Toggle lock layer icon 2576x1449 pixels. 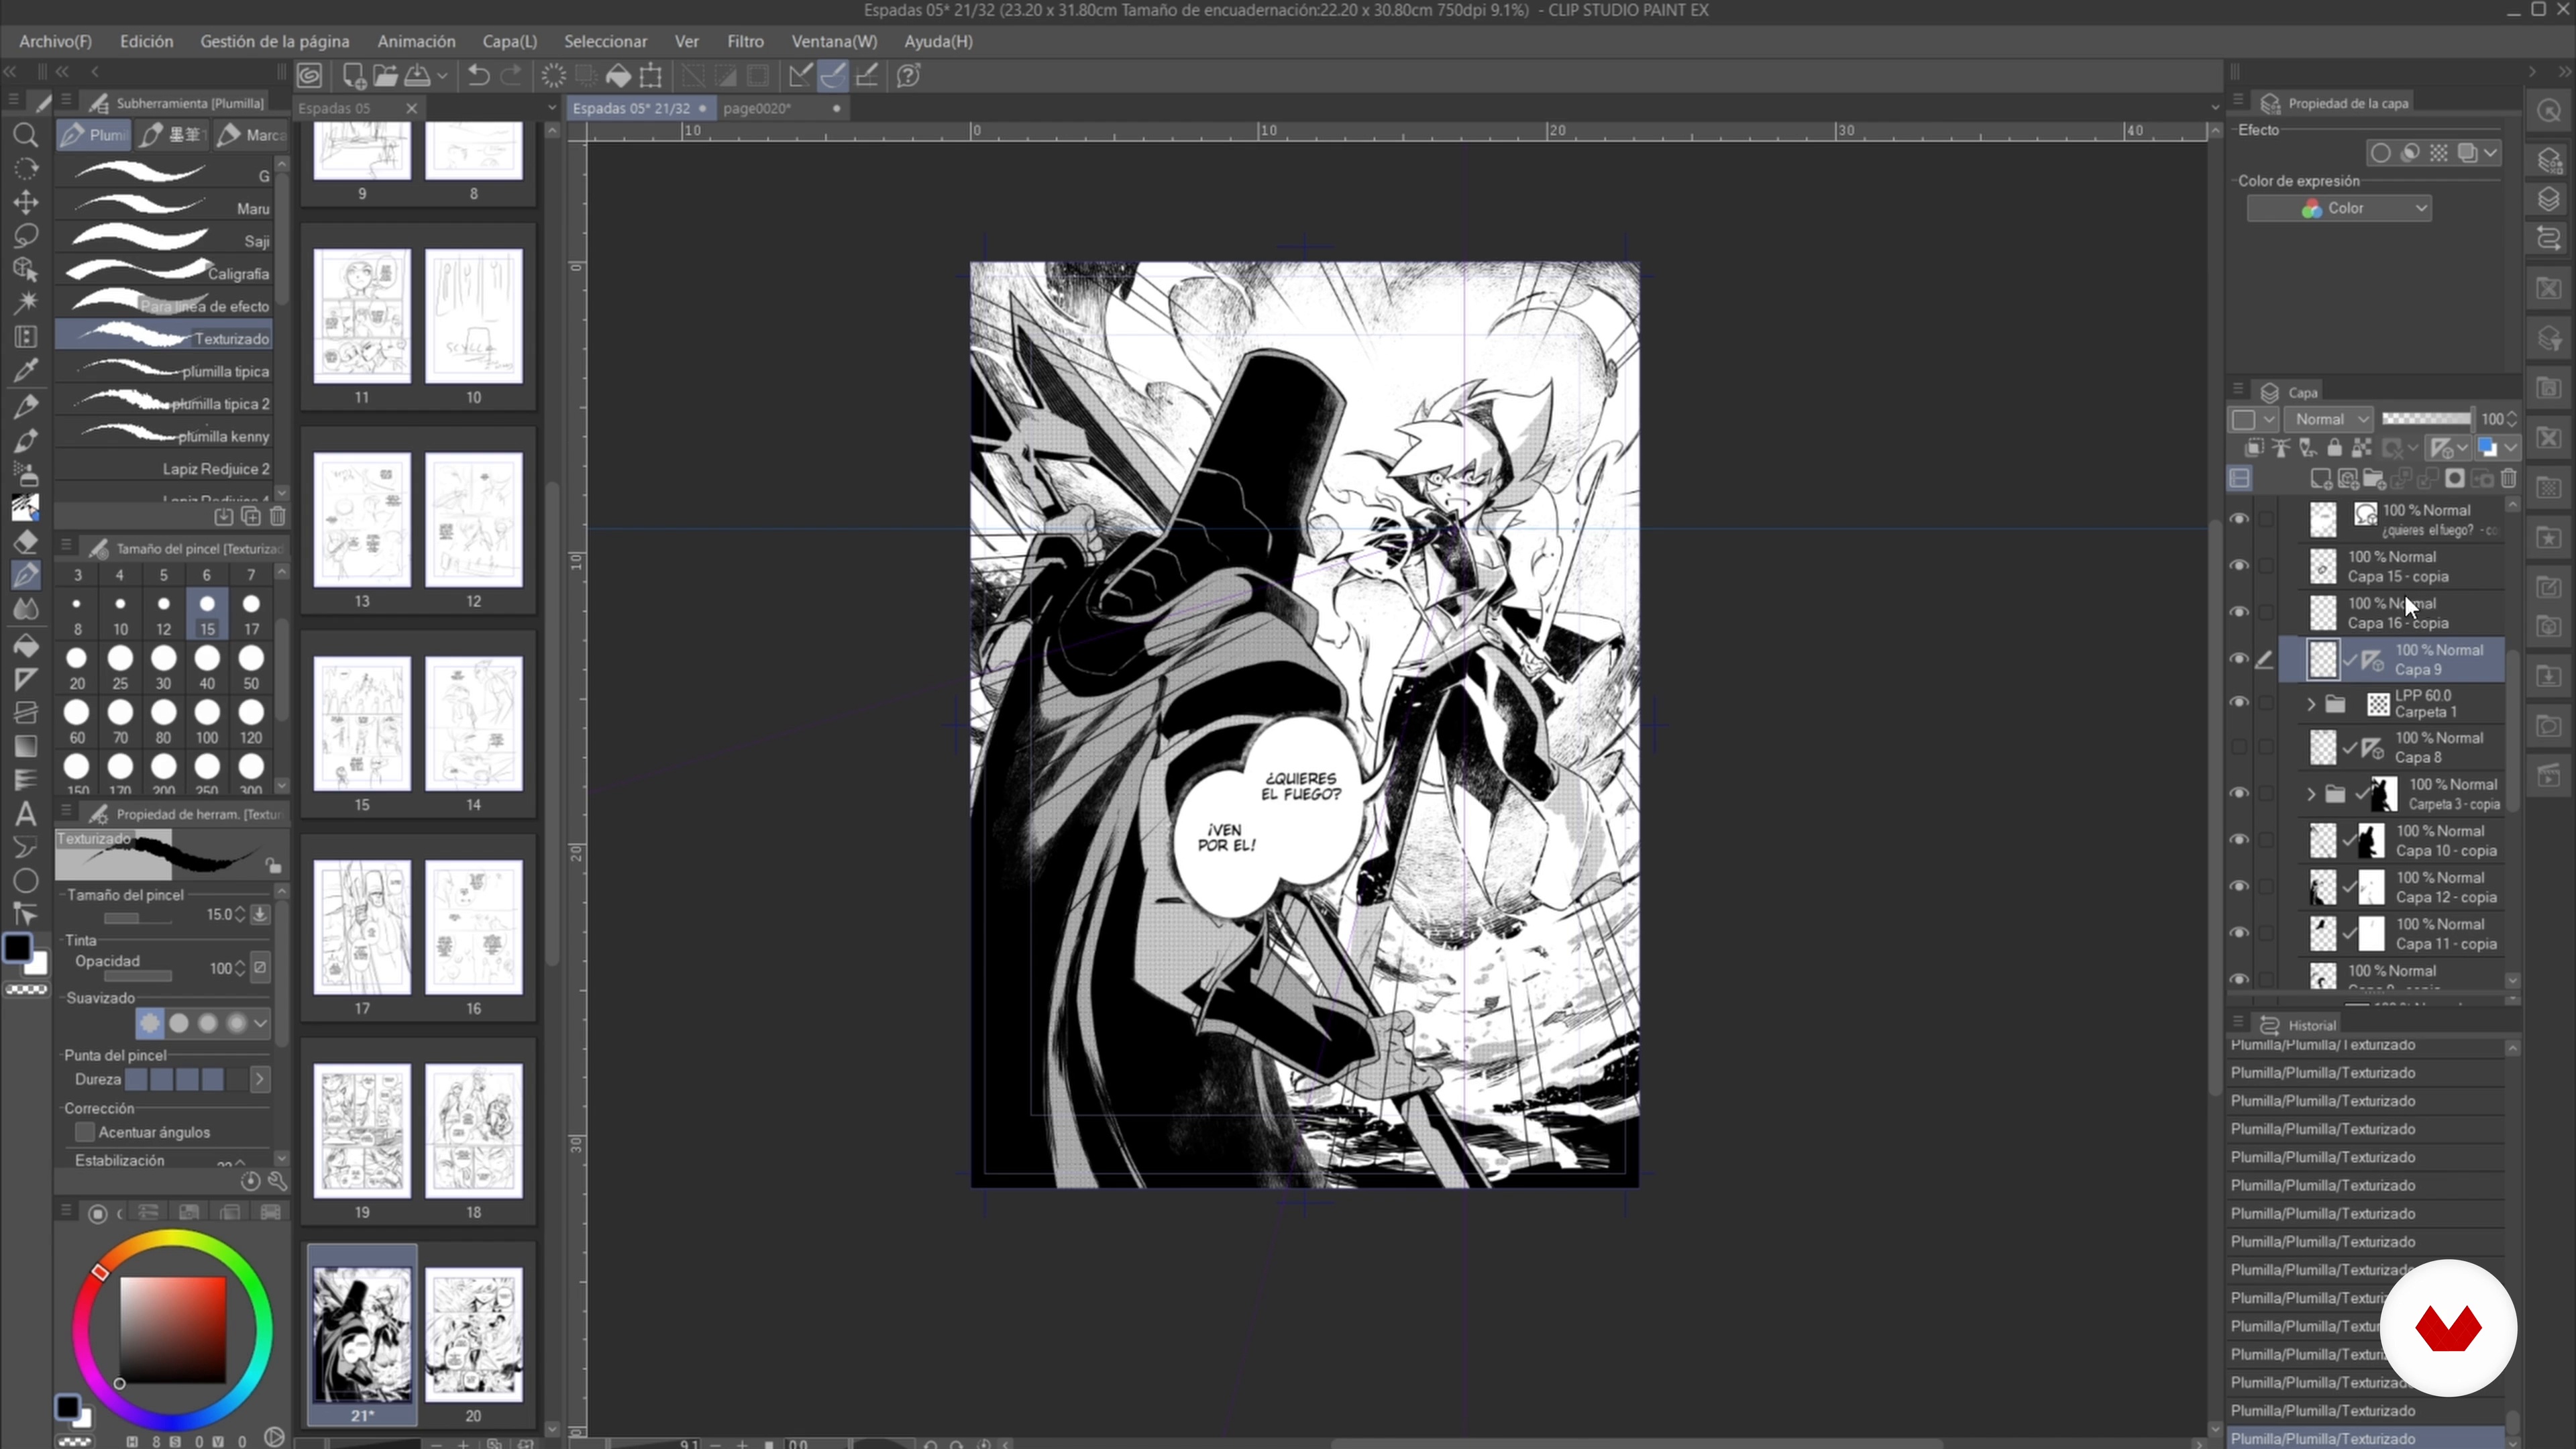[x=2334, y=447]
